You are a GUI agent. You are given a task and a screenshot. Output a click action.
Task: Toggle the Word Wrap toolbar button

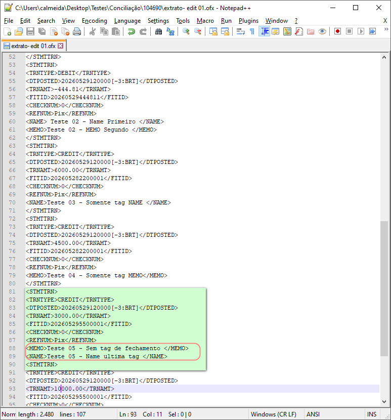point(240,31)
